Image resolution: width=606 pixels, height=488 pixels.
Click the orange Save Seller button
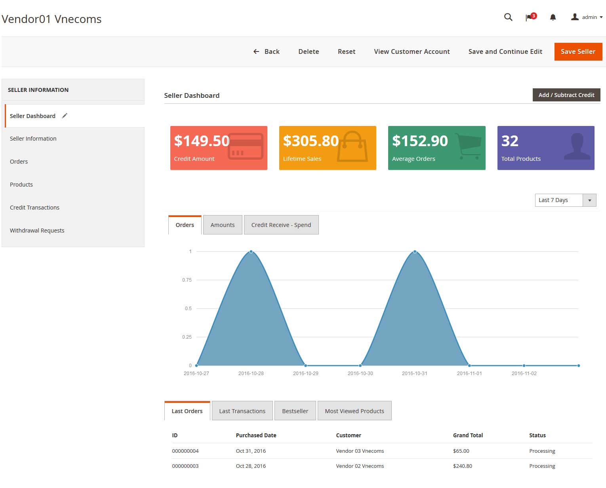578,51
